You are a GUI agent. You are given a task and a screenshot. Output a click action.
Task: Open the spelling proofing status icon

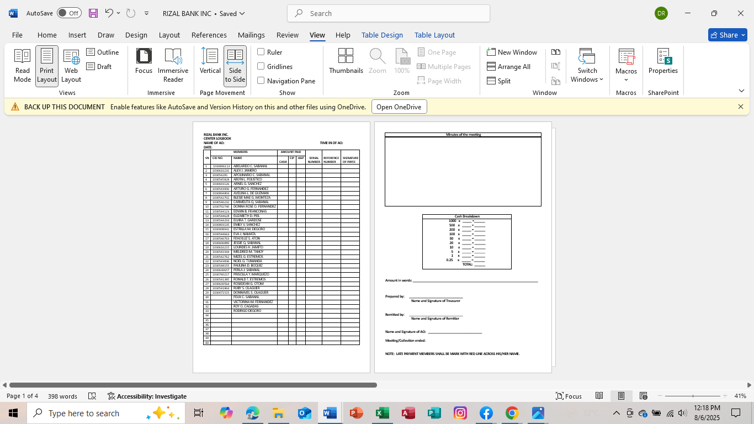pyautogui.click(x=92, y=396)
